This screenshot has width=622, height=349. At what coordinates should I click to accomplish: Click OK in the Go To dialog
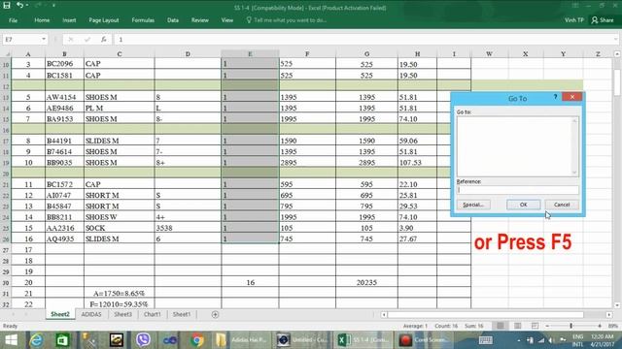pos(523,205)
